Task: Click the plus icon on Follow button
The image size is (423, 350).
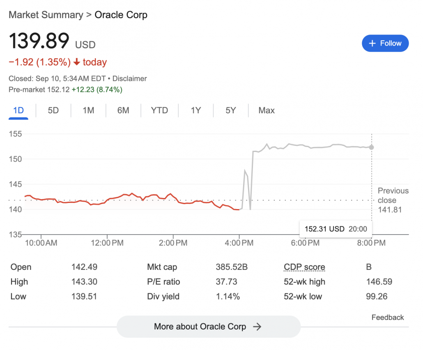Action: pyautogui.click(x=373, y=43)
